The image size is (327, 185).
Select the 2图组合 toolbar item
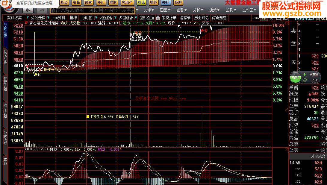coord(106,18)
